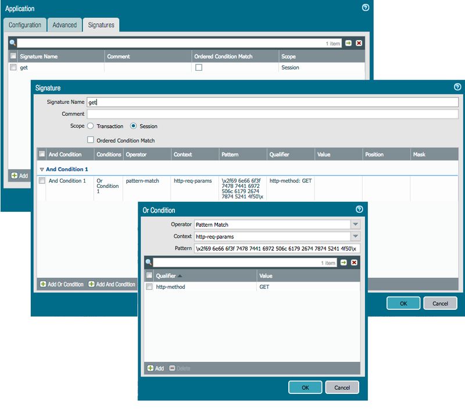Image resolution: width=465 pixels, height=409 pixels.
Task: Open the Context dropdown arrow
Action: [355, 236]
